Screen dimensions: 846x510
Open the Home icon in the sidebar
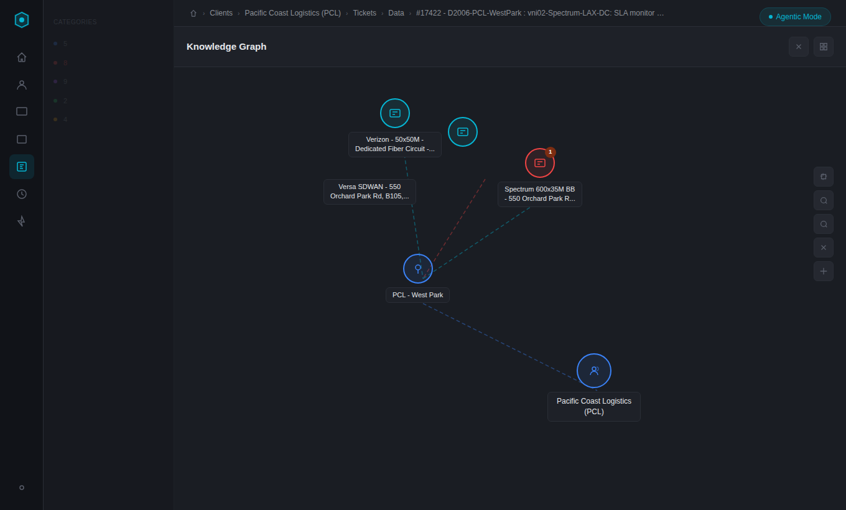coord(22,57)
